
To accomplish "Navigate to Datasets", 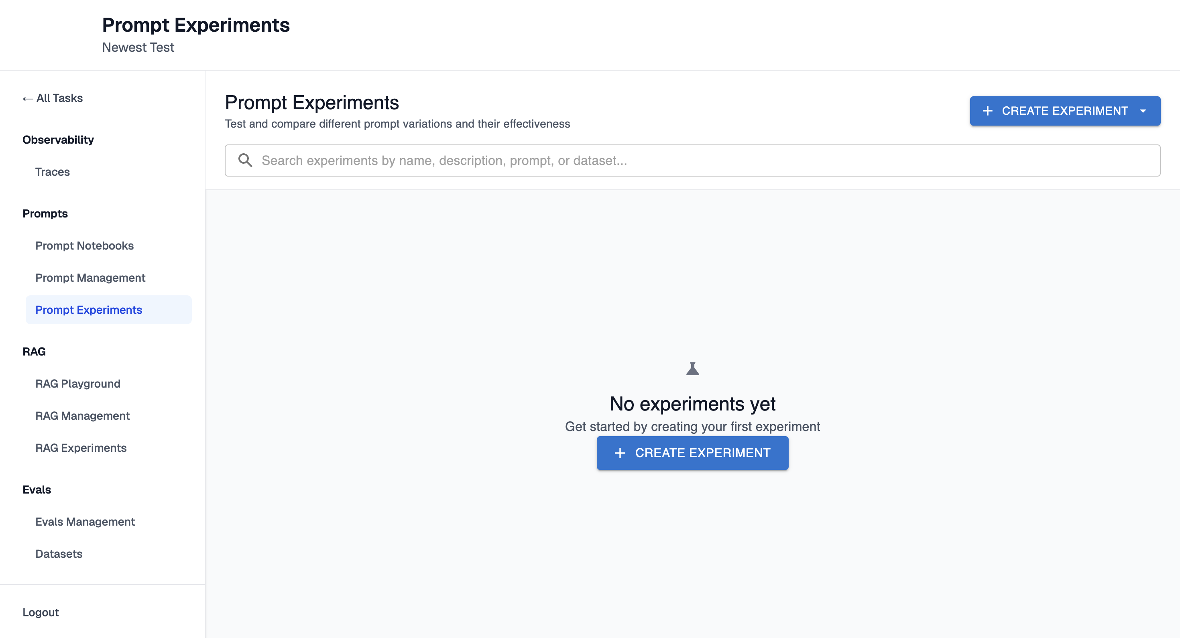I will (59, 553).
